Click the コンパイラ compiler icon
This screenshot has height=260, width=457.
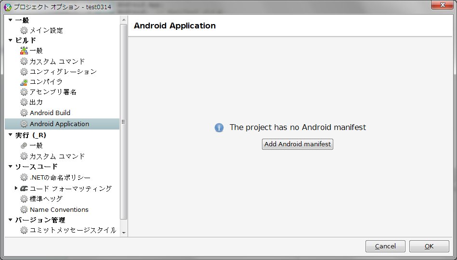24,82
